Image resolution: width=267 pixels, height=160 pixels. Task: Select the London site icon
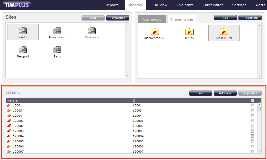click(23, 31)
